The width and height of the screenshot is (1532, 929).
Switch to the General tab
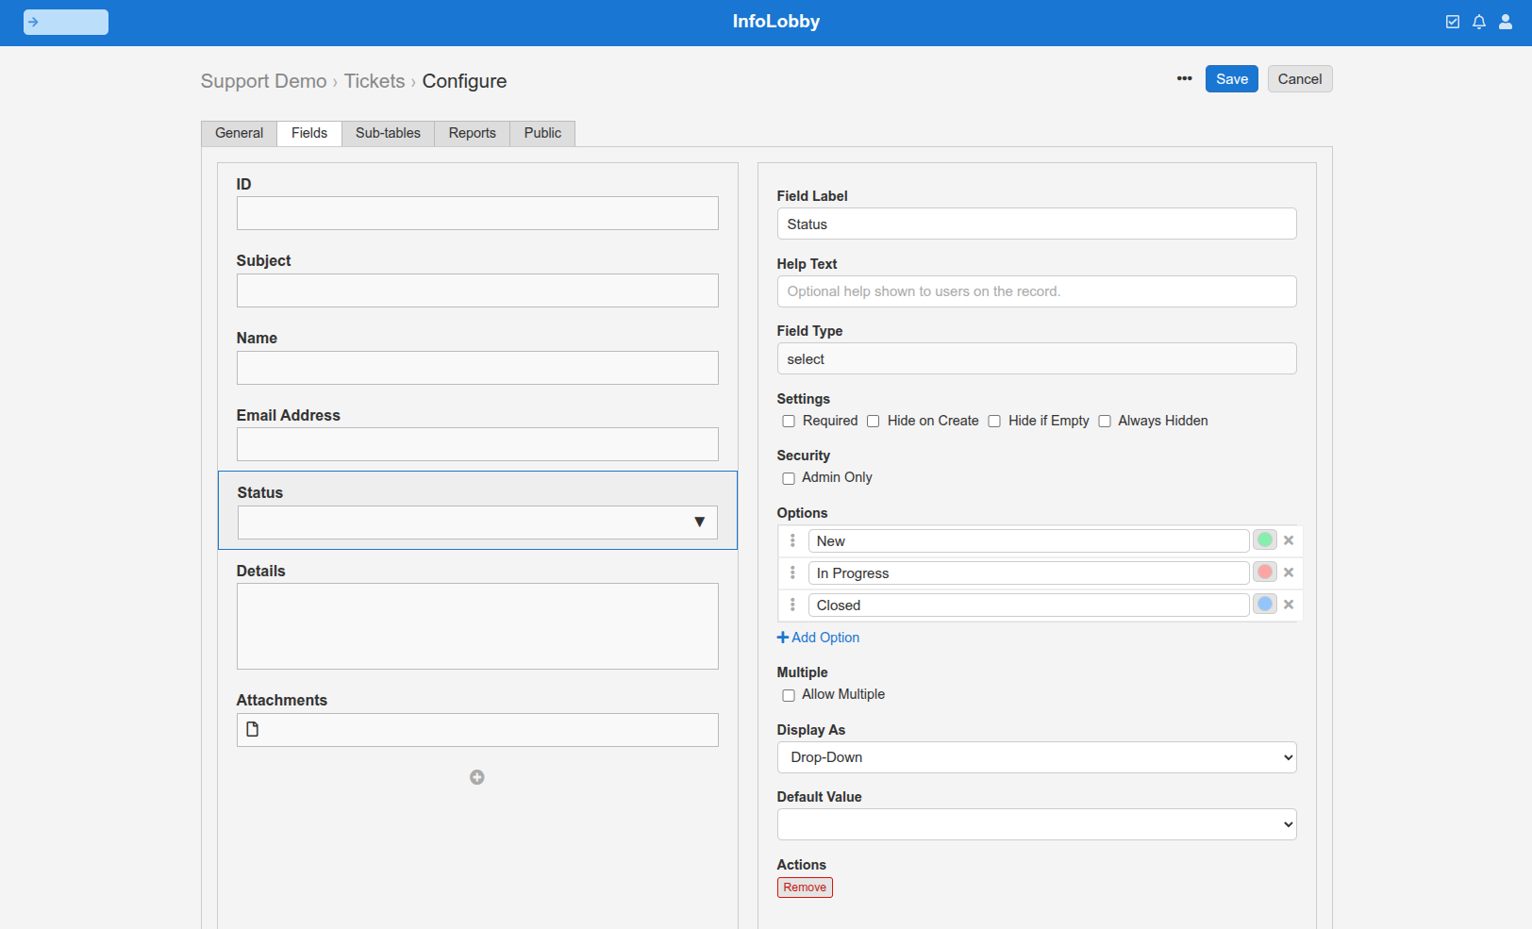point(239,133)
